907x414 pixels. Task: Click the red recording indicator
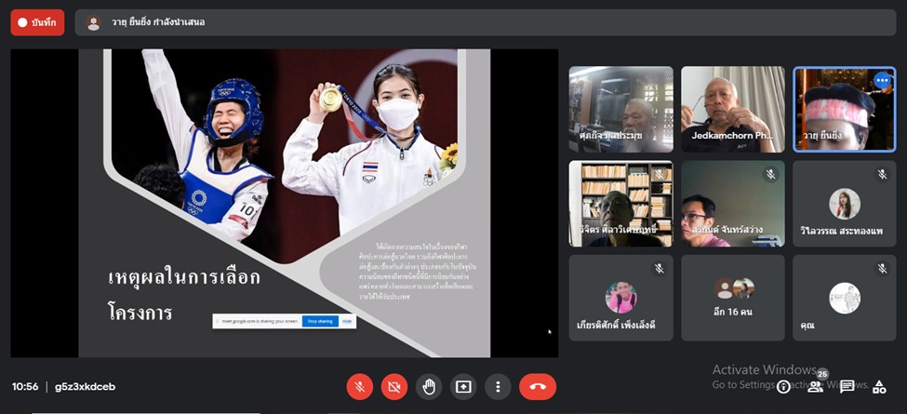tap(37, 22)
